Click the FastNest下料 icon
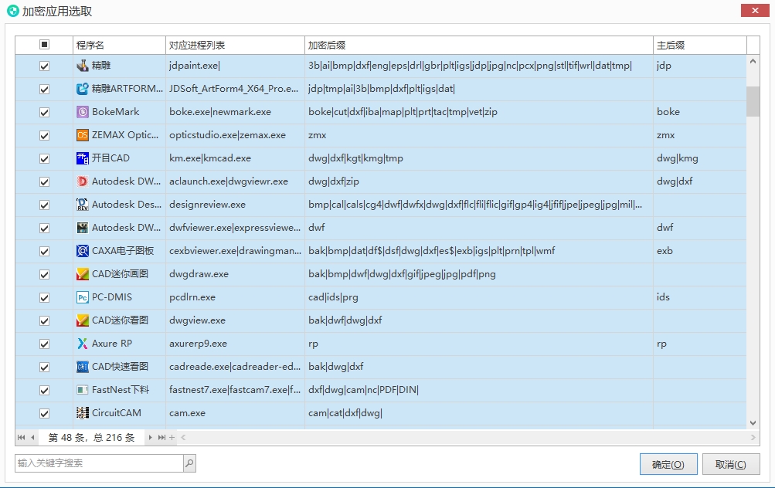The width and height of the screenshot is (775, 488). [x=83, y=390]
